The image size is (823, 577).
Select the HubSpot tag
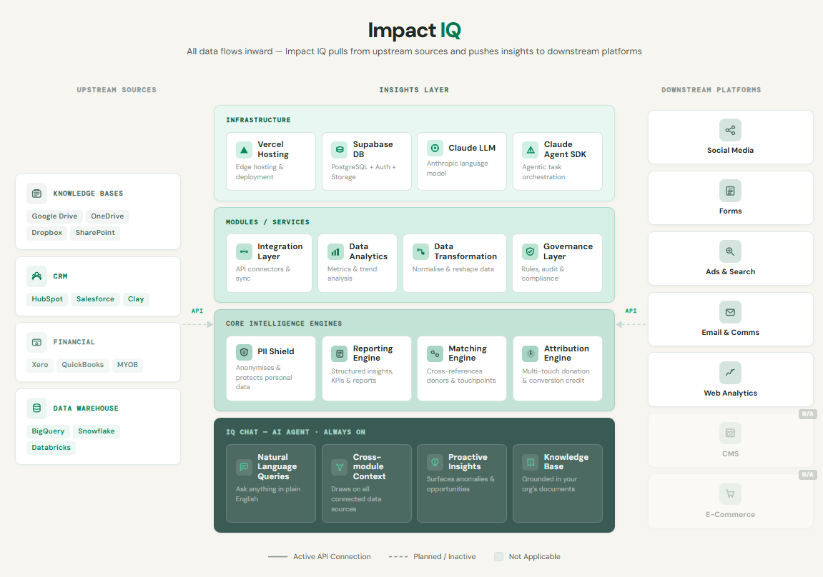[x=47, y=299]
